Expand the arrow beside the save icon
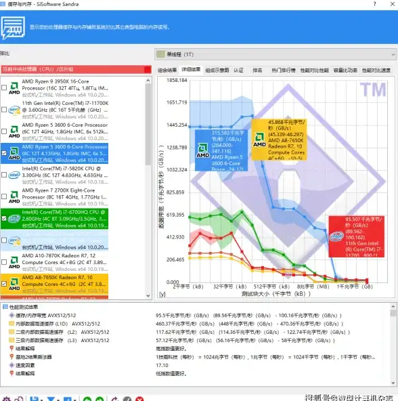 [42, 400]
